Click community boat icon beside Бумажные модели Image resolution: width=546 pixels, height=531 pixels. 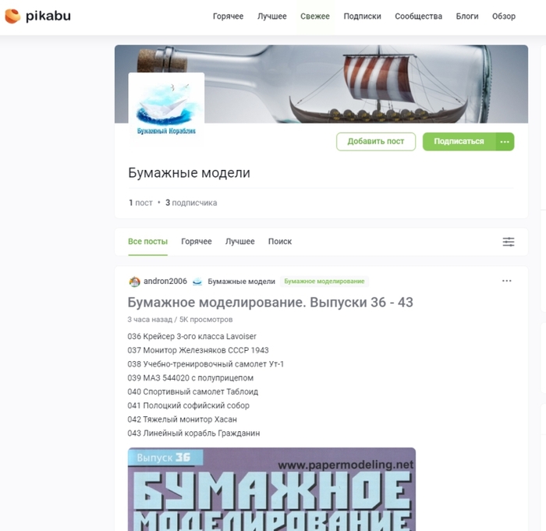point(197,281)
